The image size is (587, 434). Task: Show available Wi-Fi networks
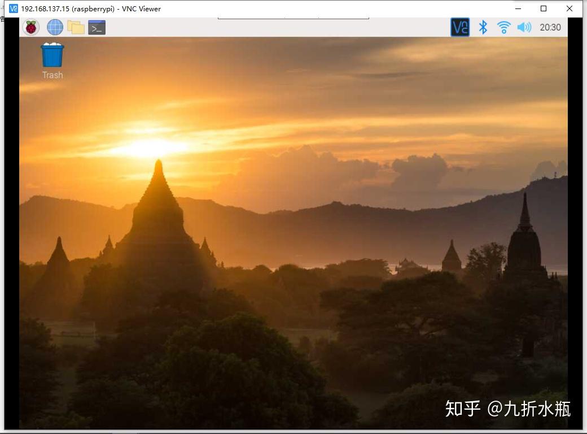click(503, 27)
